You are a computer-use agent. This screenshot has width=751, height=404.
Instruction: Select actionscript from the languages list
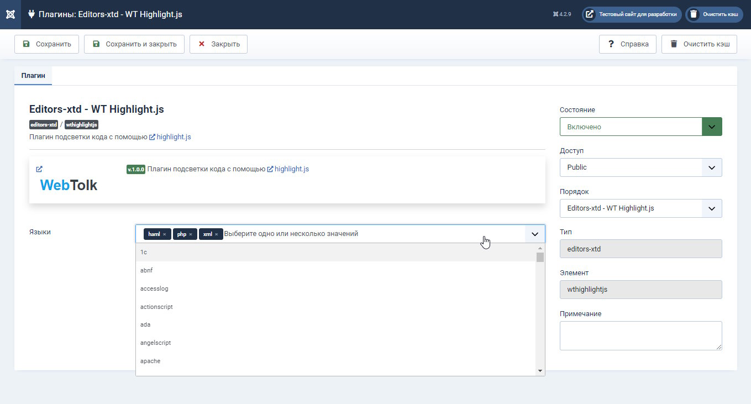336,307
